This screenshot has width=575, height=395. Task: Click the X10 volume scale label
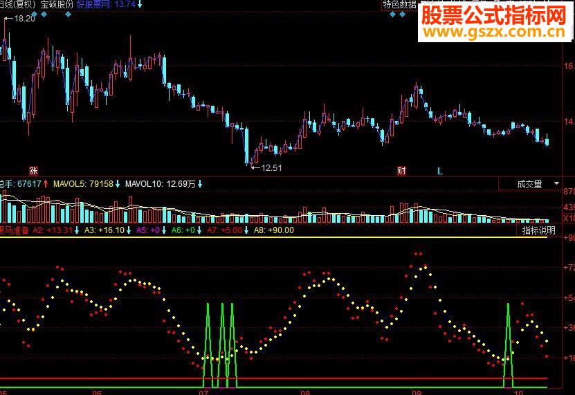click(x=569, y=219)
